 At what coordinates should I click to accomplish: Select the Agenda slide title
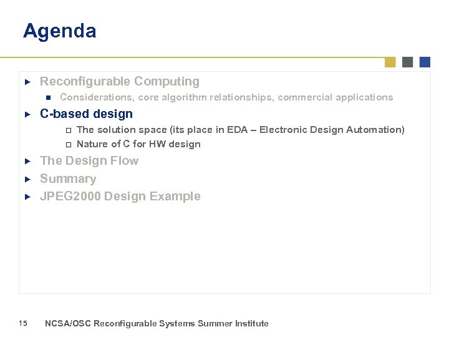[60, 31]
